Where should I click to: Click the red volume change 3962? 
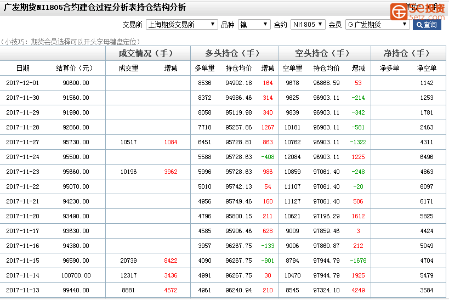170,172
